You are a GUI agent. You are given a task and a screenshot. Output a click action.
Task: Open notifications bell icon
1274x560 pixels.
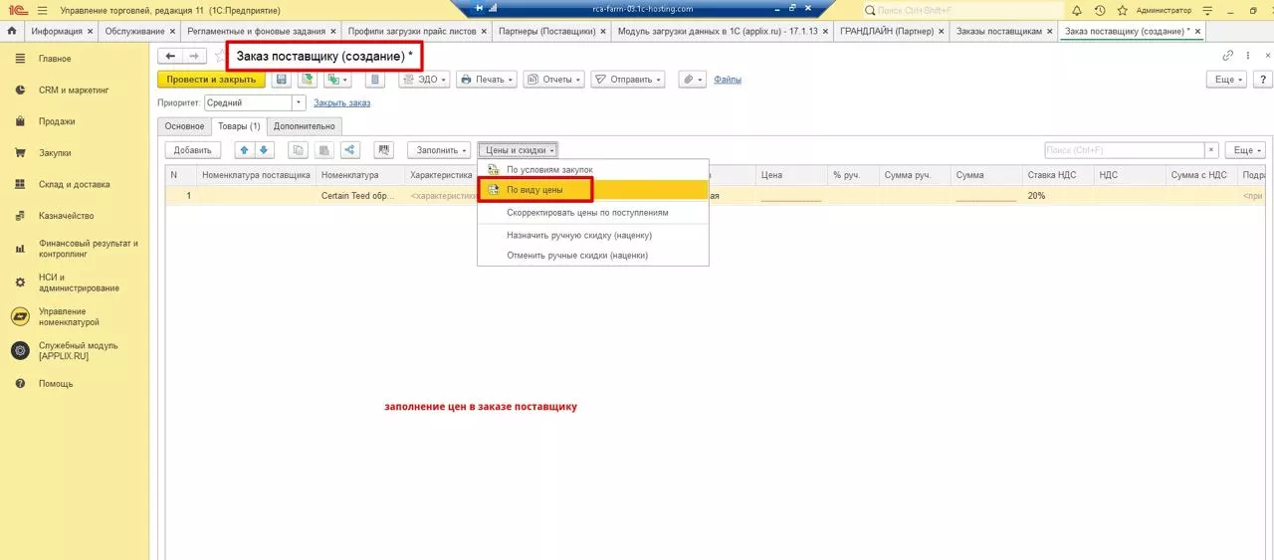click(1078, 10)
